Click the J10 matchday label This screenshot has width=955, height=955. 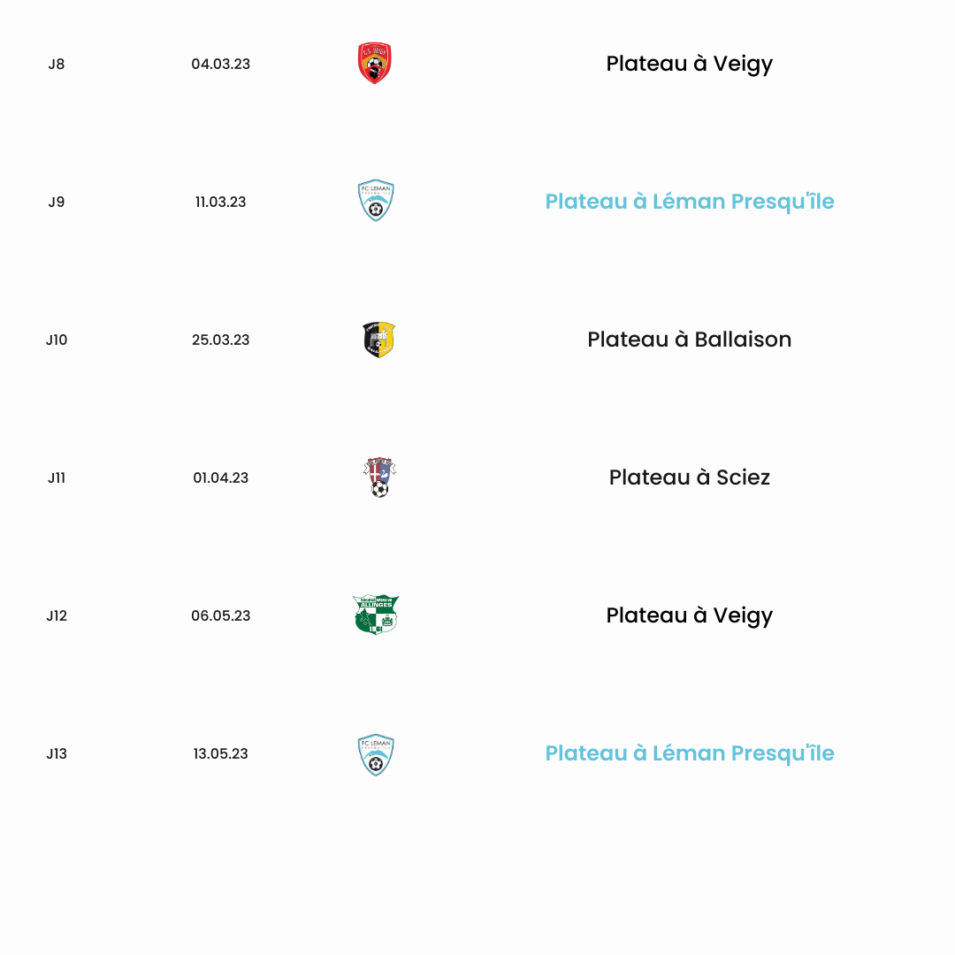(57, 340)
